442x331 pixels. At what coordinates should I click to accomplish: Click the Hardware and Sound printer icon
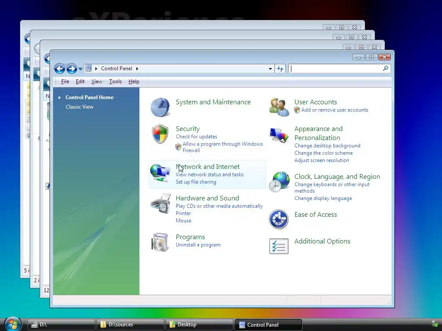click(161, 203)
